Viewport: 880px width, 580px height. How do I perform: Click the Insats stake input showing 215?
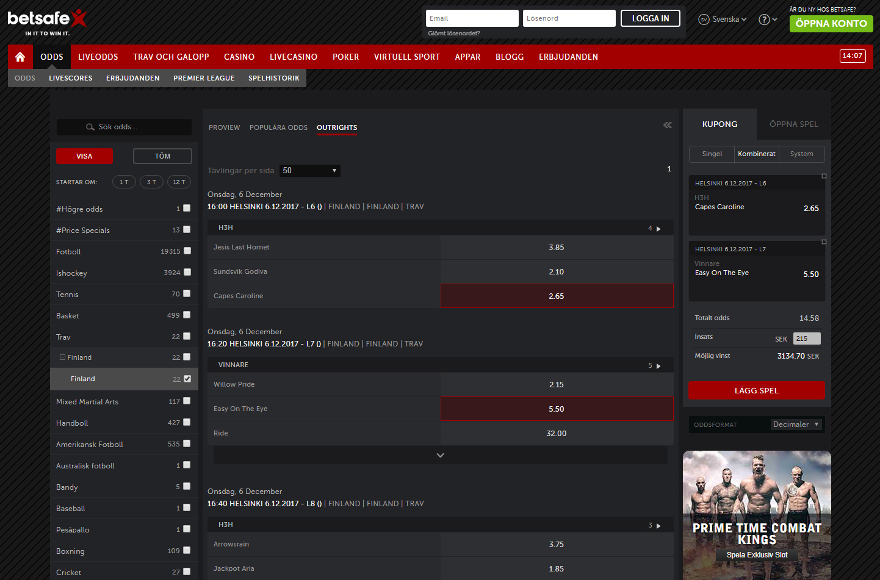806,337
